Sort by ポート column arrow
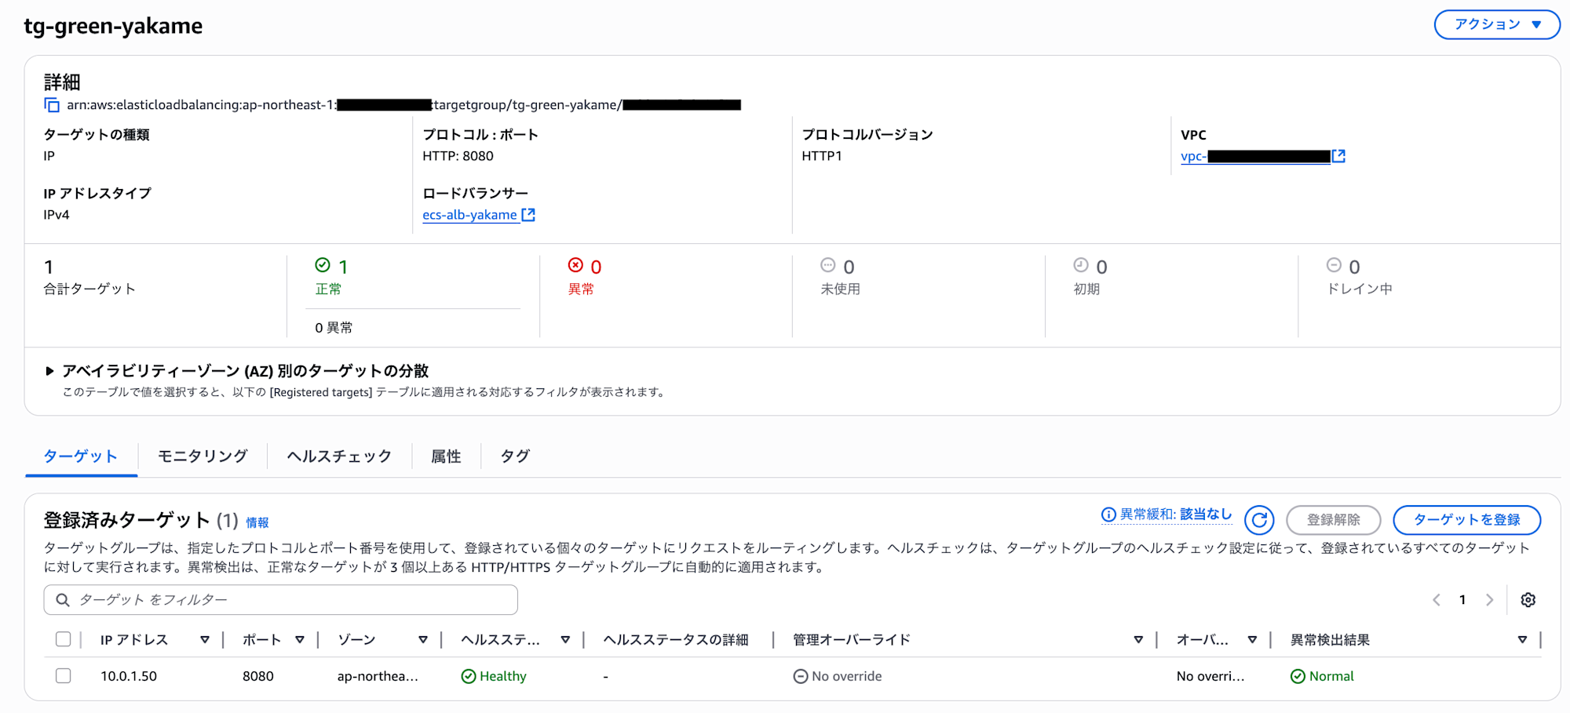 300,640
